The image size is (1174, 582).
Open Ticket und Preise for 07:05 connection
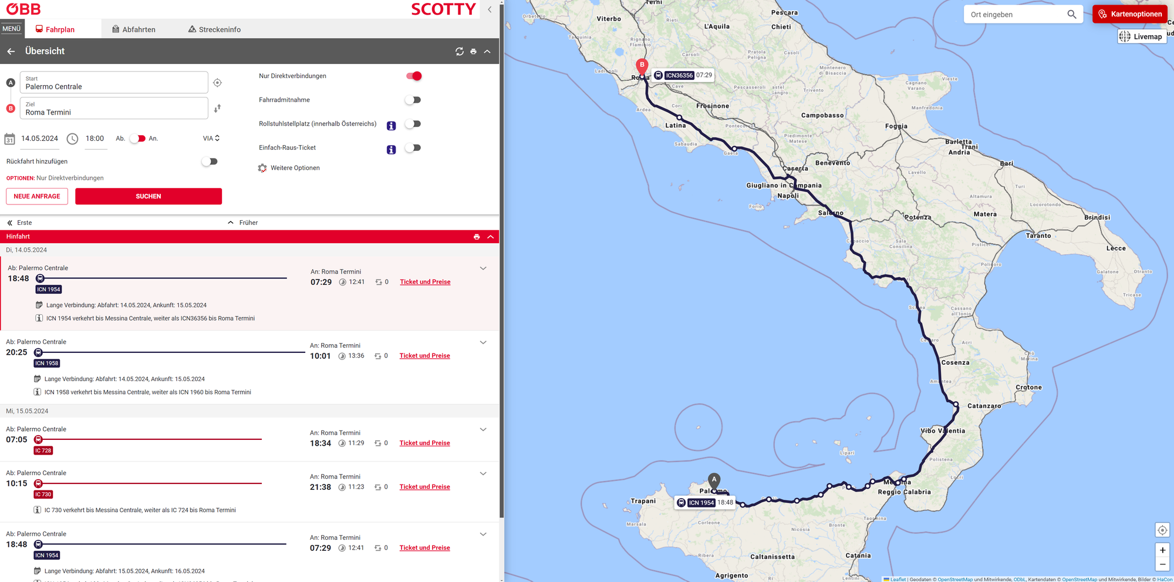point(425,443)
